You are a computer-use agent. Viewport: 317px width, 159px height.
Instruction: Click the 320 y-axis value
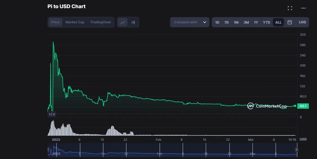[x=303, y=35]
